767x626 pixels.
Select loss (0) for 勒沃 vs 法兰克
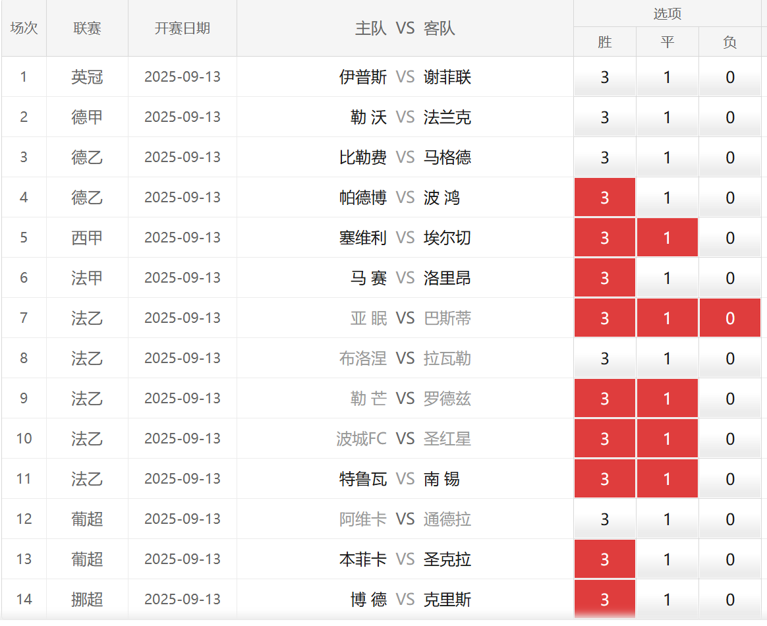coord(730,117)
